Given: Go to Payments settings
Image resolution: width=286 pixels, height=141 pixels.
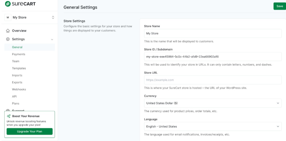Looking at the screenshot, I should coord(19,54).
